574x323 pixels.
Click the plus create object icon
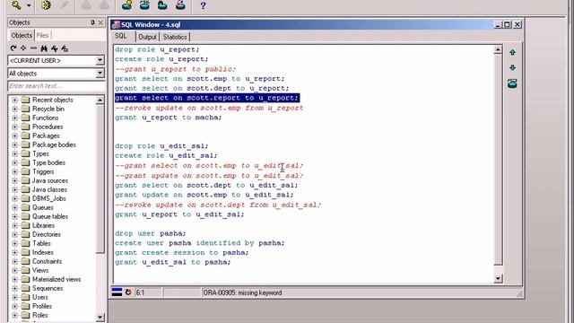(x=23, y=48)
